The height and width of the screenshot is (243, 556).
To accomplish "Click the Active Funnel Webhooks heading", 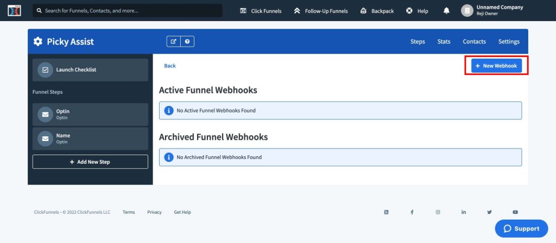I will 208,90.
